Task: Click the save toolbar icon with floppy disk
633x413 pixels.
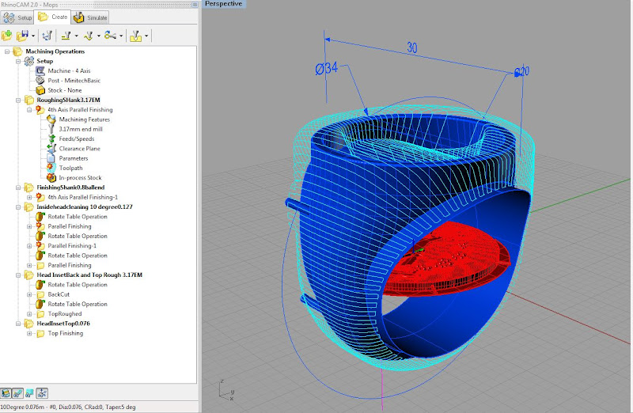Action: pyautogui.click(x=23, y=36)
